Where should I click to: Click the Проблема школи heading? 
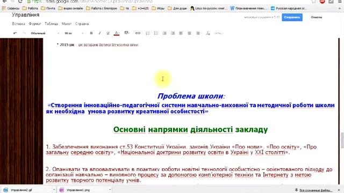click(191, 96)
